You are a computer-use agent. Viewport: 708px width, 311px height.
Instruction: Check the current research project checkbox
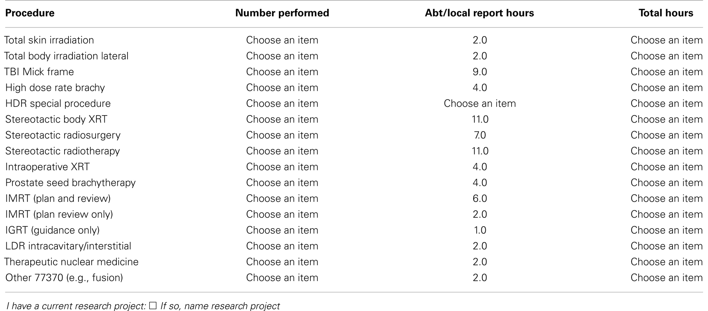(x=153, y=306)
